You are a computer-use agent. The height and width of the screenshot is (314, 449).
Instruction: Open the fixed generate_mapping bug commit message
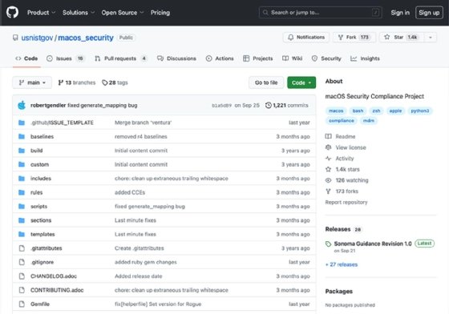pos(103,105)
